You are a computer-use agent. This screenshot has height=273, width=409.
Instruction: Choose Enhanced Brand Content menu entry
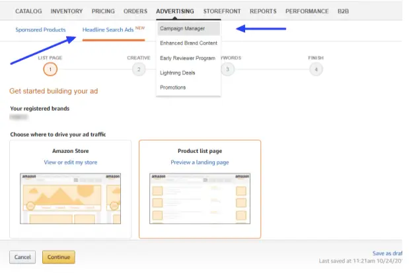pos(188,43)
